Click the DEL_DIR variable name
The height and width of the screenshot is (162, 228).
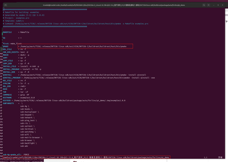7,86
